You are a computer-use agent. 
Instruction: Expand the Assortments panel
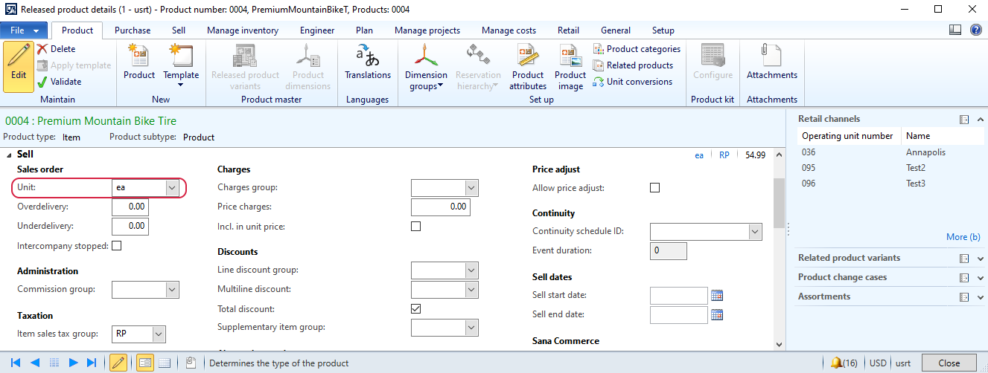click(980, 297)
